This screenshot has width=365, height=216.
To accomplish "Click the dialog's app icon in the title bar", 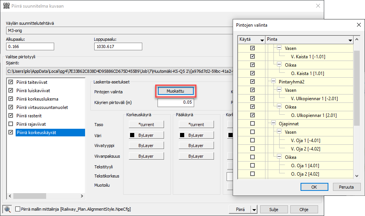I will pos(6,6).
